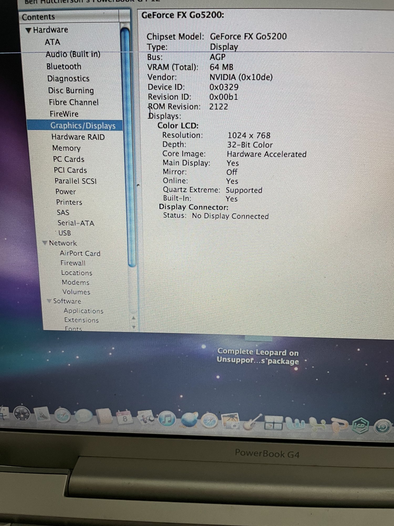Open iChat speech bubble icon
This screenshot has width=394, height=526.
pos(83,416)
